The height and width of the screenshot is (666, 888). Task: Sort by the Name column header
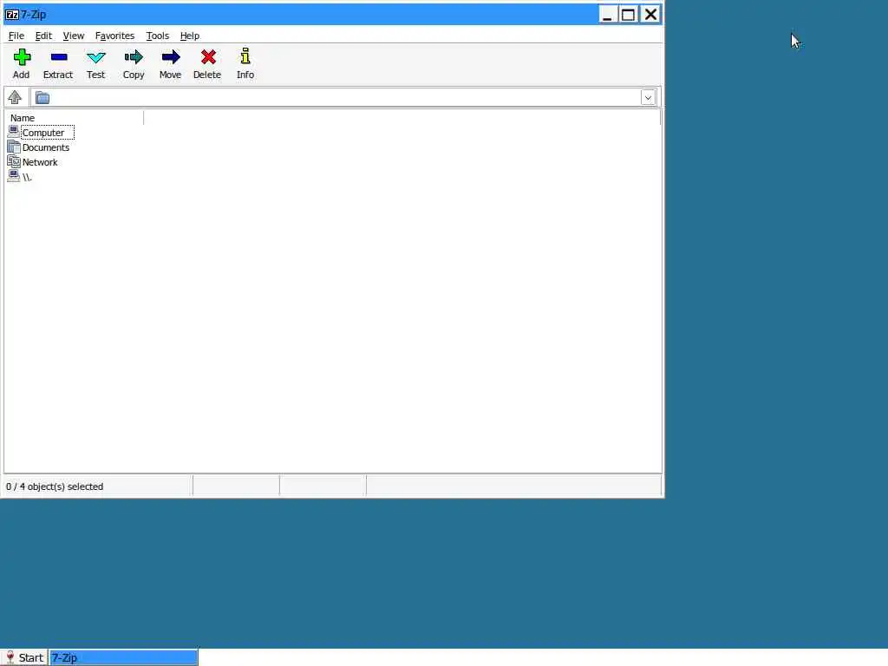pyautogui.click(x=74, y=118)
